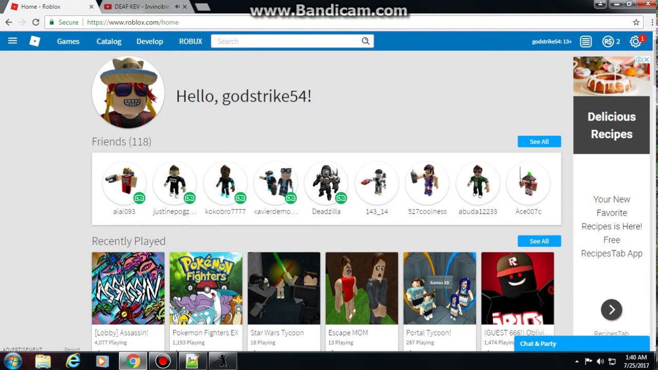The width and height of the screenshot is (658, 370).
Task: Open godstrike54 profile avatar picture
Action: coord(128,92)
